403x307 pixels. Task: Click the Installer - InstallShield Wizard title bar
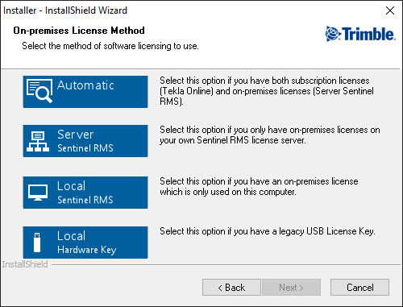tap(65, 10)
